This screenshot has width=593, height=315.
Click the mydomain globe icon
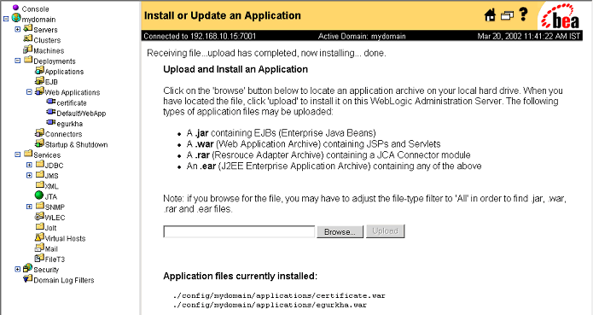[16, 18]
